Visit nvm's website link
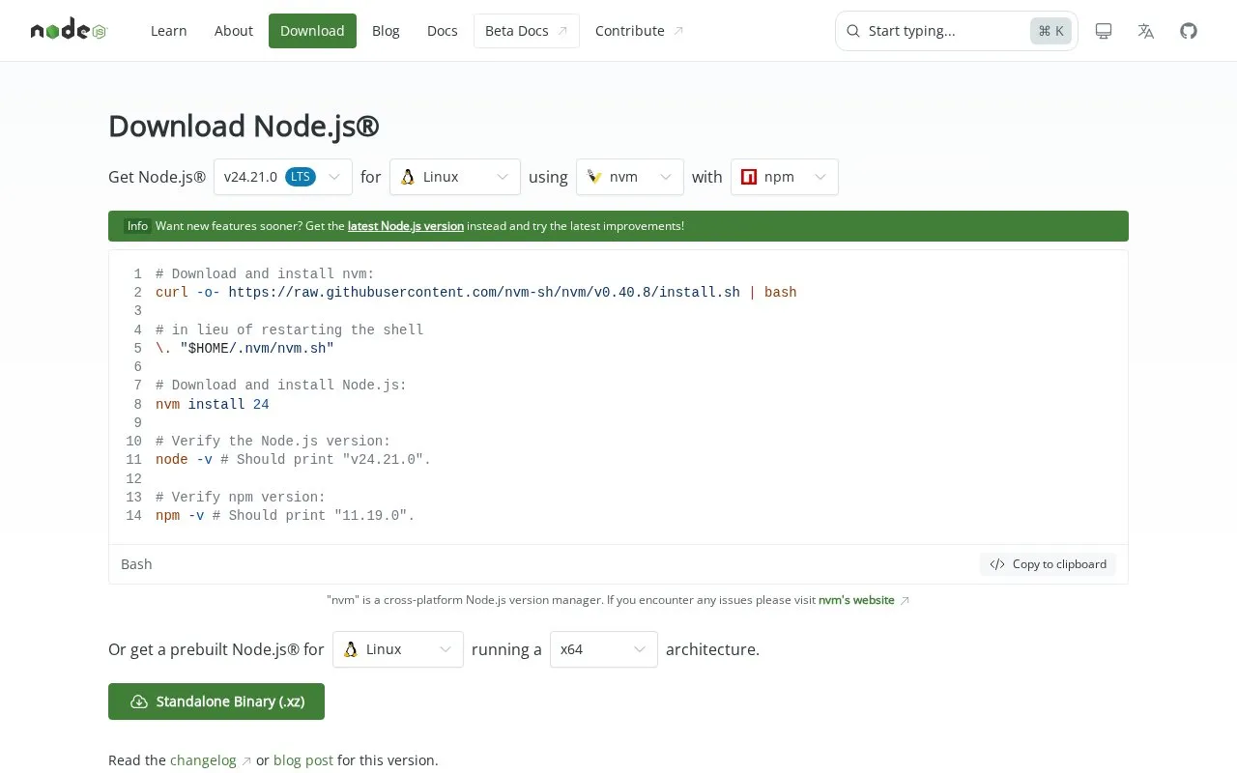The width and height of the screenshot is (1237, 773). [856, 600]
